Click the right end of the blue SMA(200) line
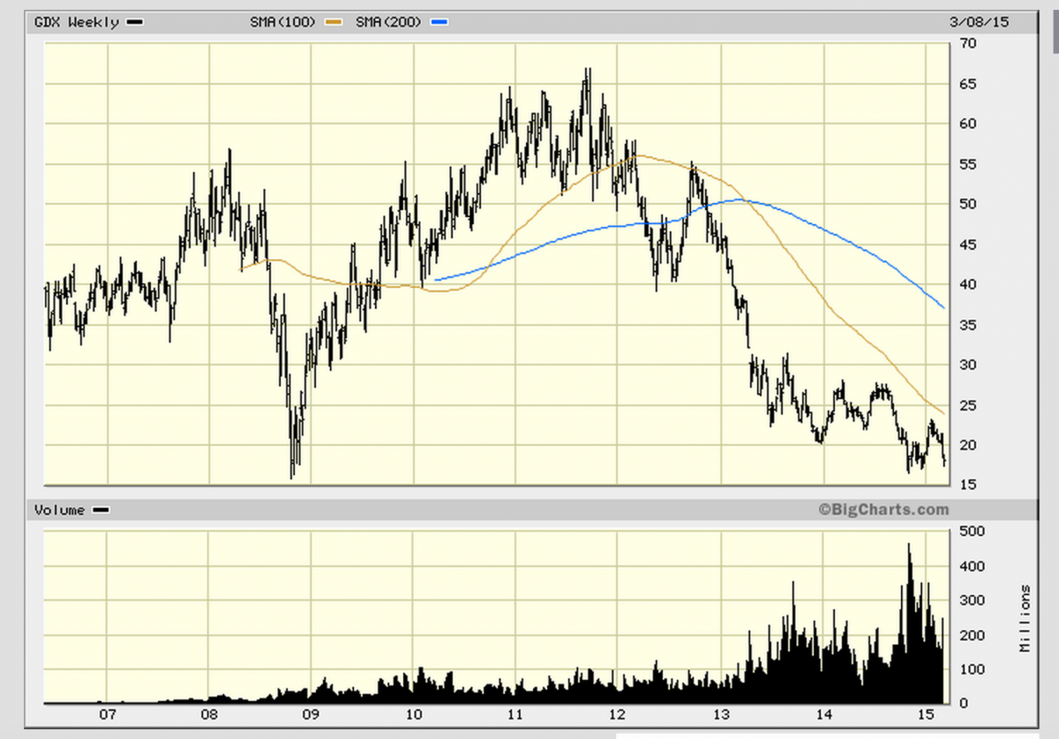 [x=944, y=306]
